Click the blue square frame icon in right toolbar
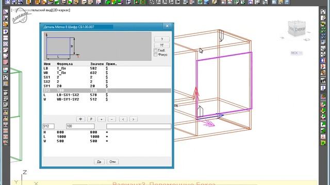This screenshot has height=185, width=330. tap(323, 61)
